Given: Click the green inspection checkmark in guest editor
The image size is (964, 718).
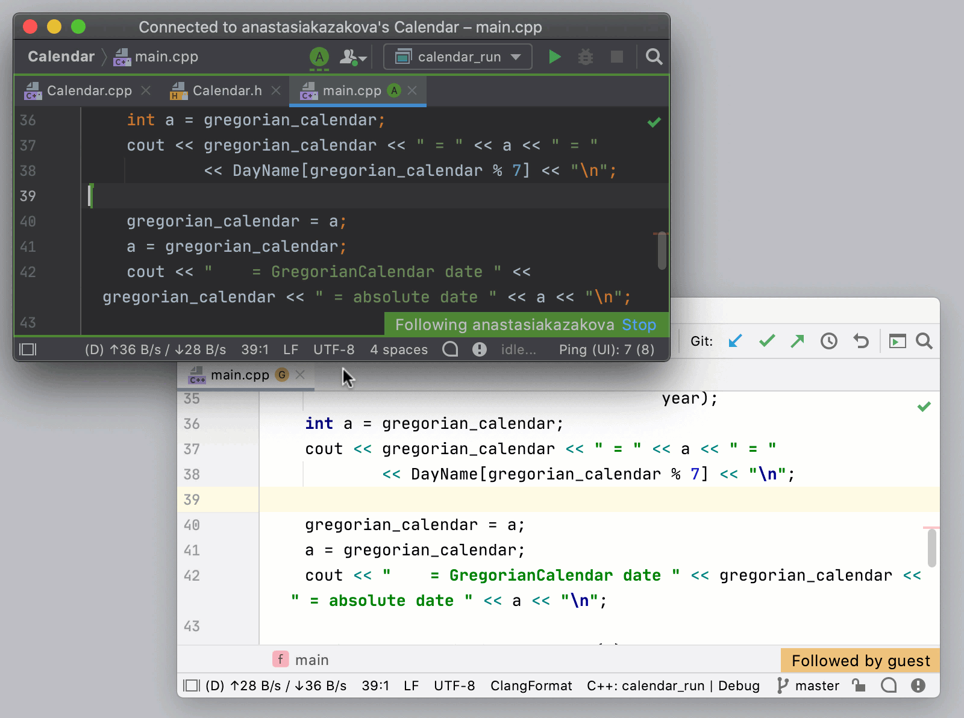Looking at the screenshot, I should [654, 122].
